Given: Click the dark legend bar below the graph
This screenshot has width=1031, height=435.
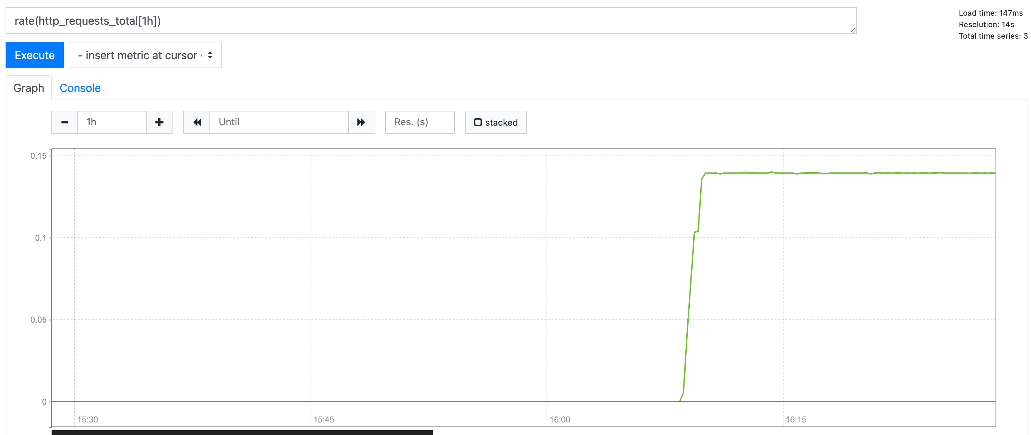Looking at the screenshot, I should [x=242, y=432].
